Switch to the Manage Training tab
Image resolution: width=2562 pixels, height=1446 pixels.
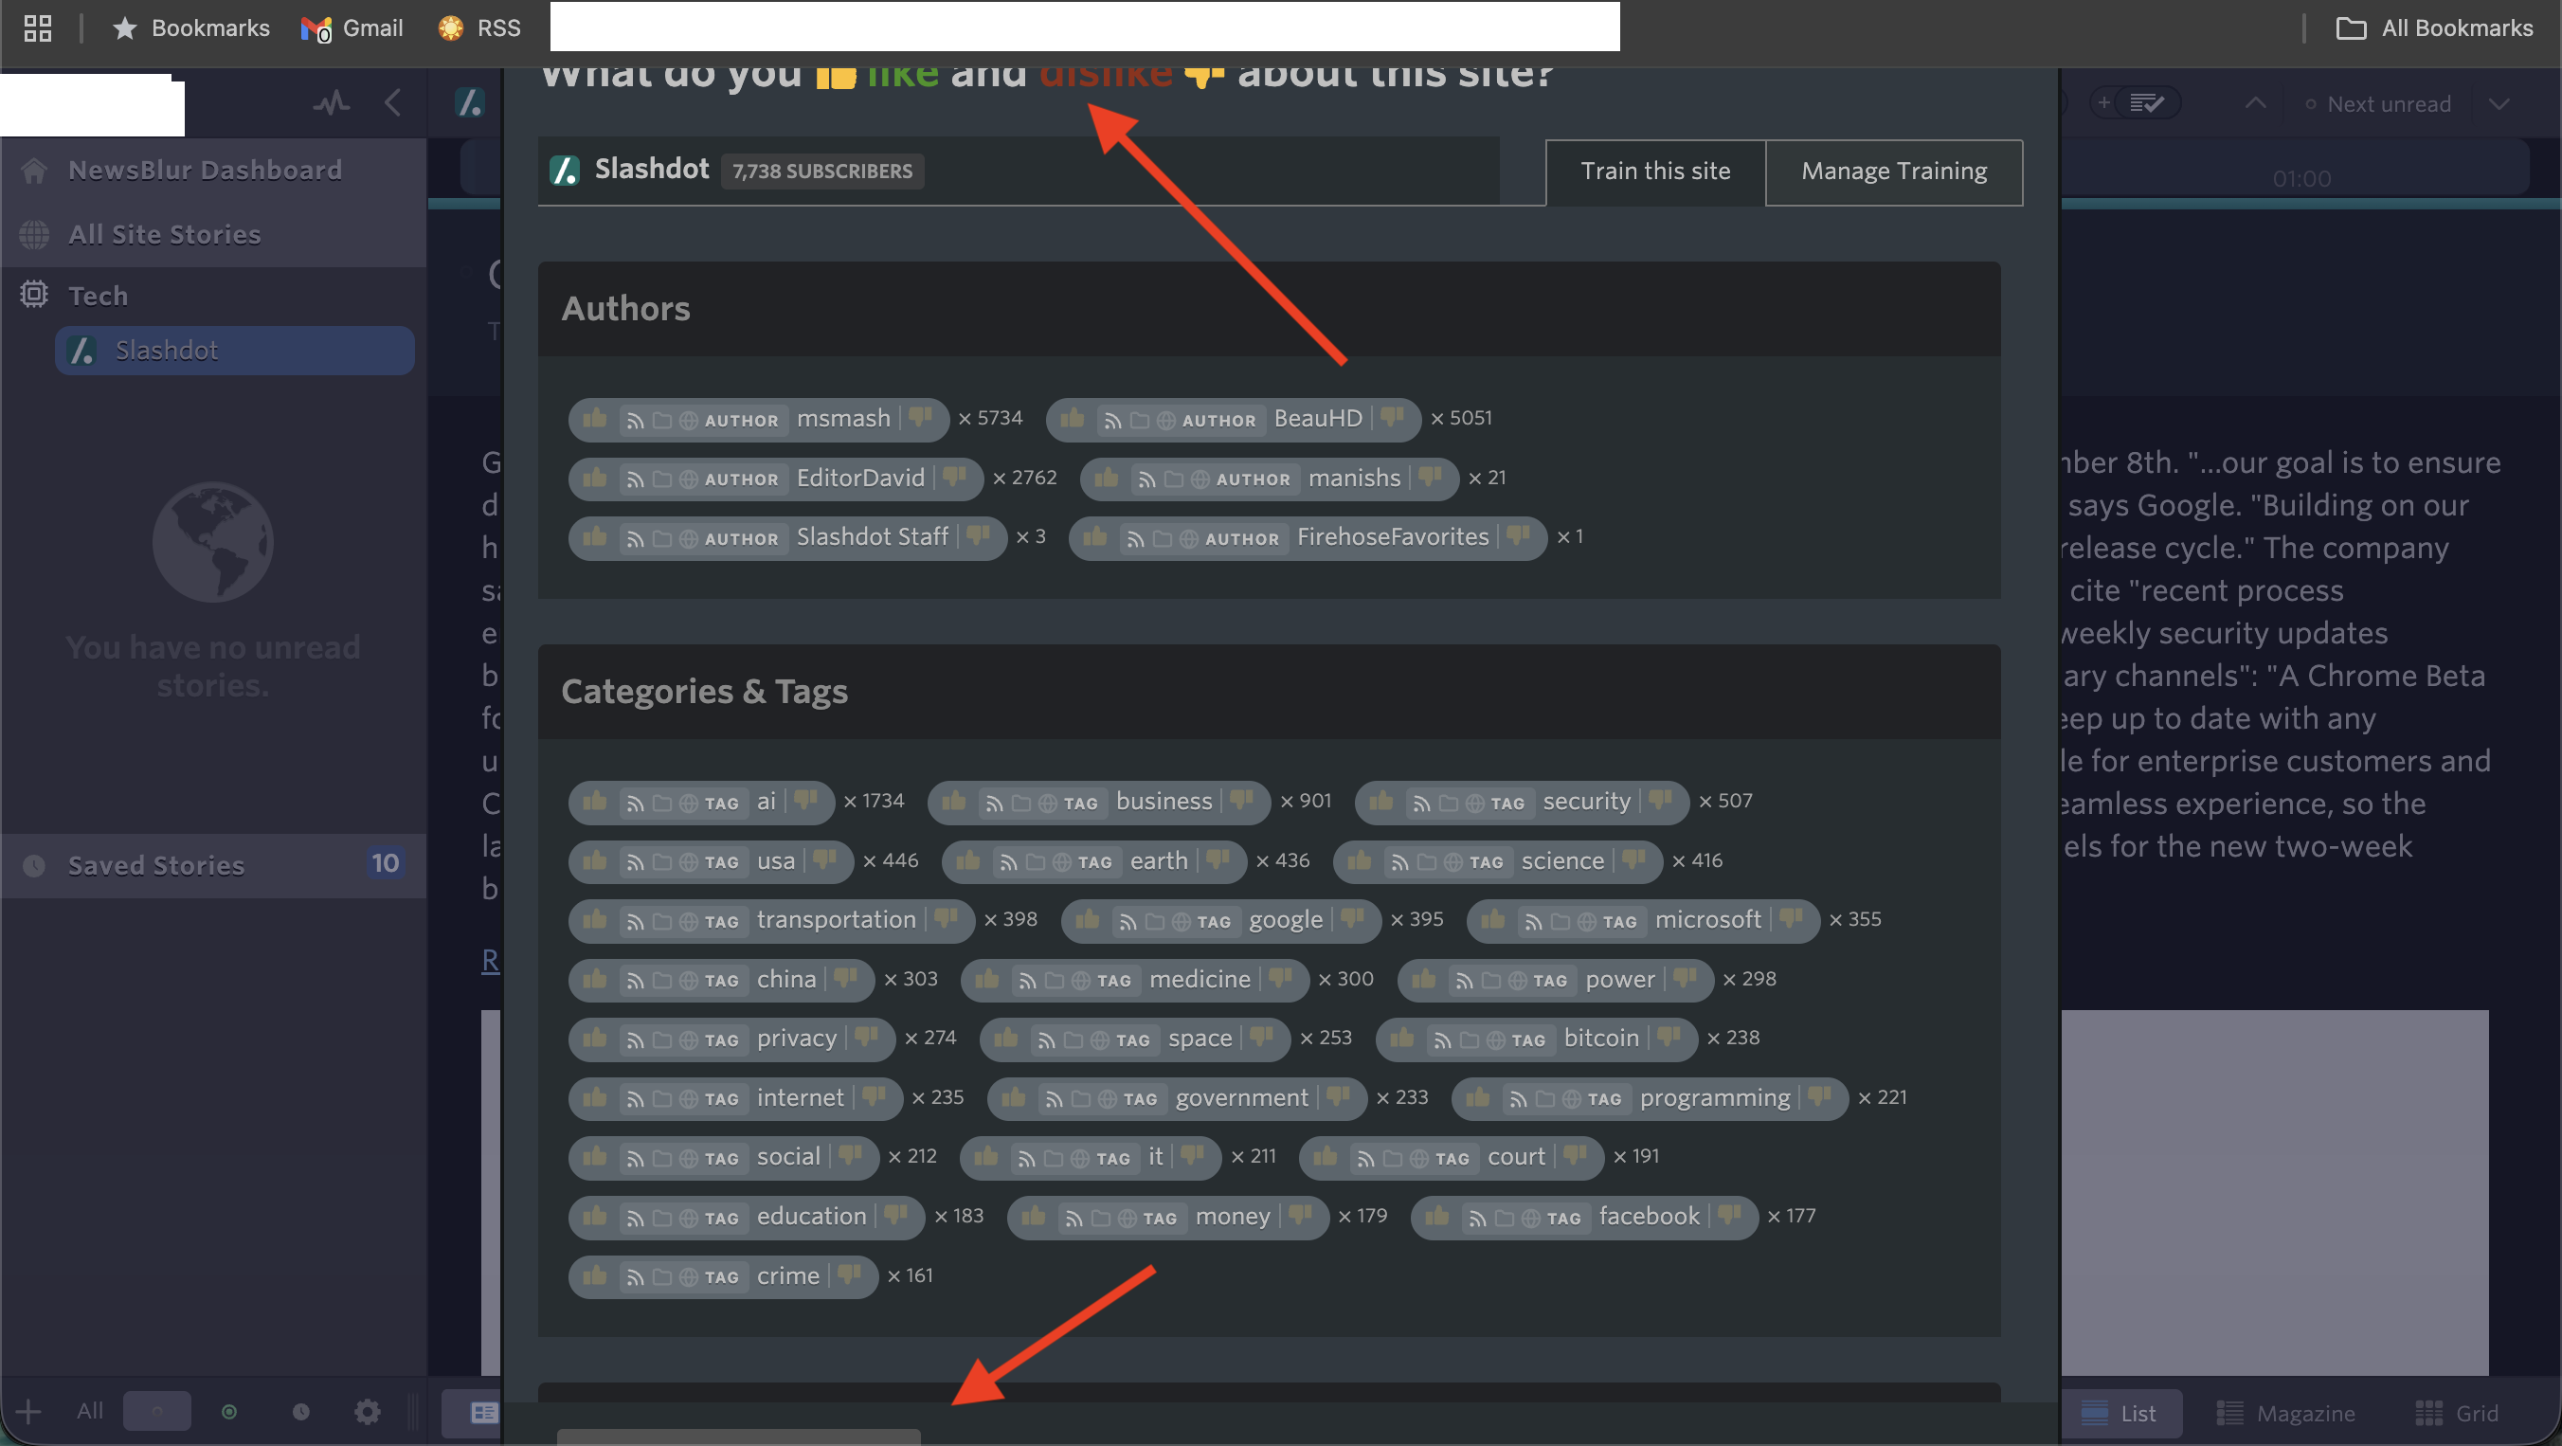1894,172
